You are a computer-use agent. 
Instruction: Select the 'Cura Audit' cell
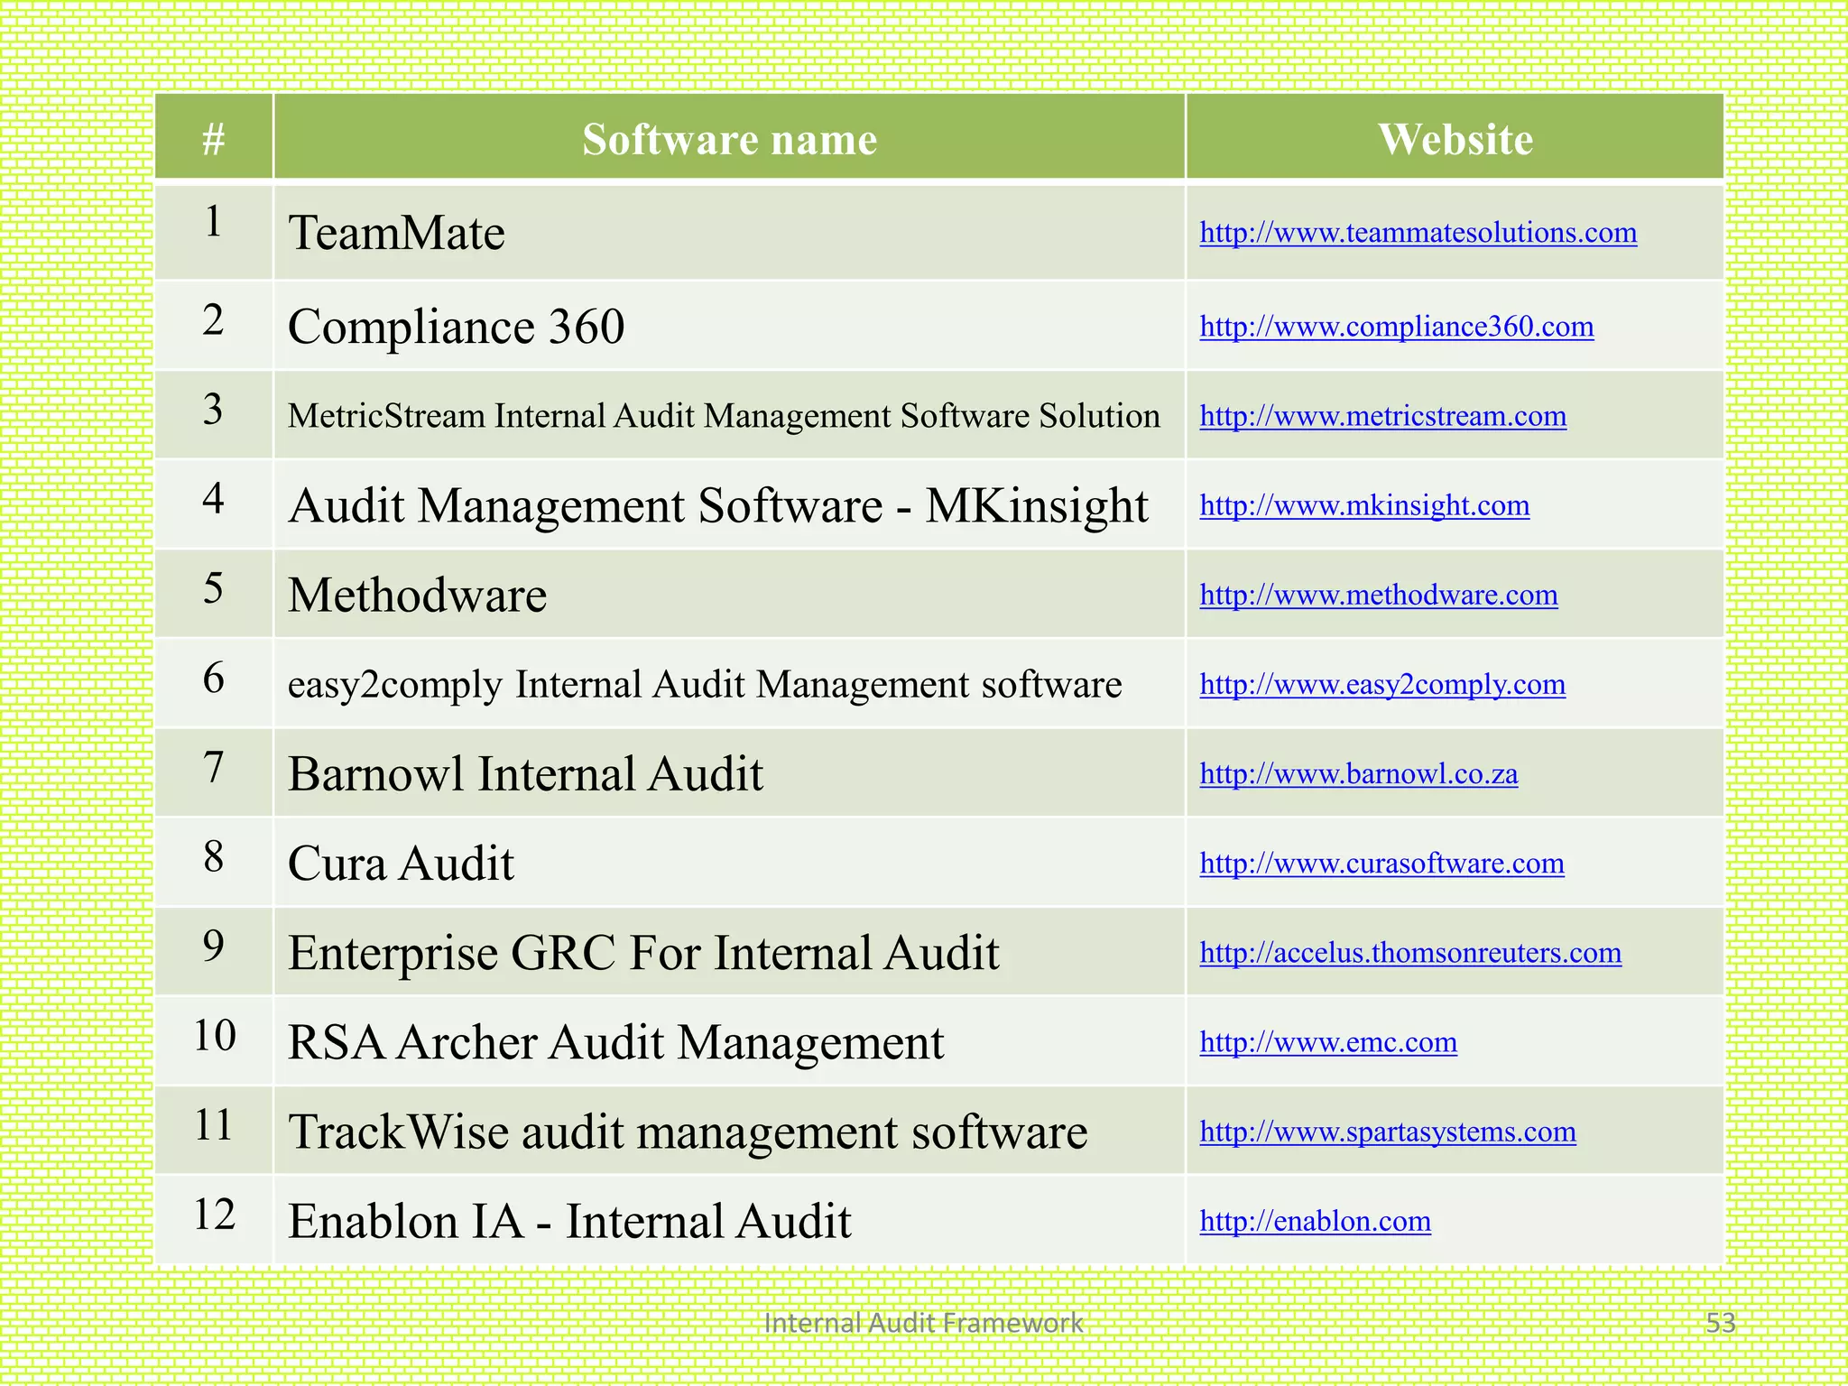[x=729, y=863]
